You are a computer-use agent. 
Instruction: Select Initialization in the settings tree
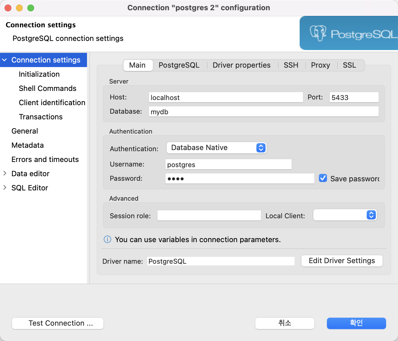click(39, 74)
